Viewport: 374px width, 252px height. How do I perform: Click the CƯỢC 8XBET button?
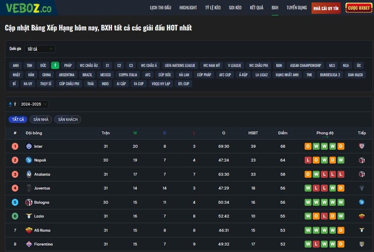pos(359,8)
